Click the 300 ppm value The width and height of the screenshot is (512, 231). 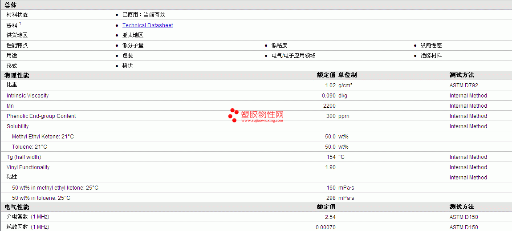338,116
